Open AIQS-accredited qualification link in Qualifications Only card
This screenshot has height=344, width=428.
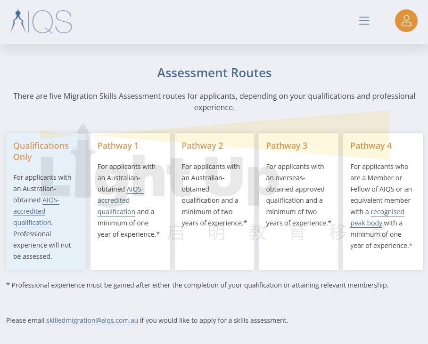32,211
